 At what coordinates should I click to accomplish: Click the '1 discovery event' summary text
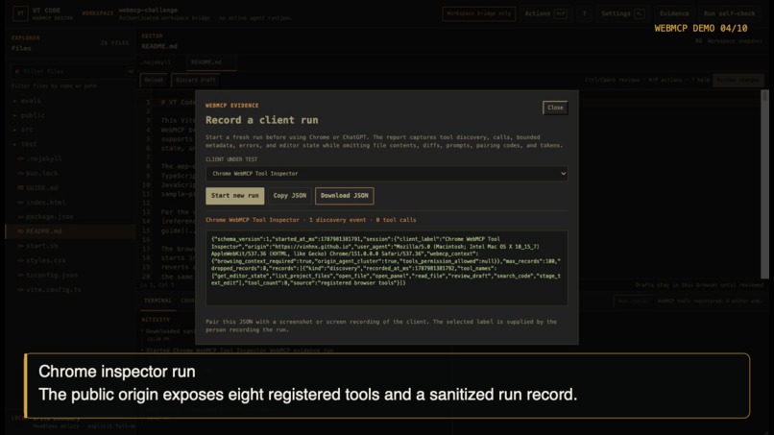[x=338, y=220]
